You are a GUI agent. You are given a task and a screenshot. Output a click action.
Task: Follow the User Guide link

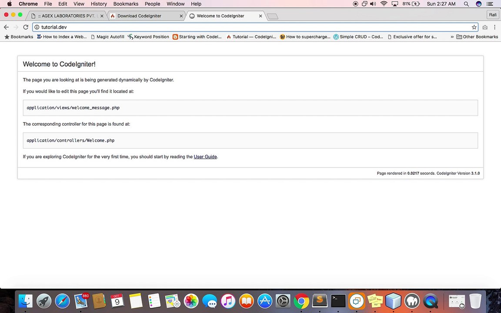click(205, 157)
